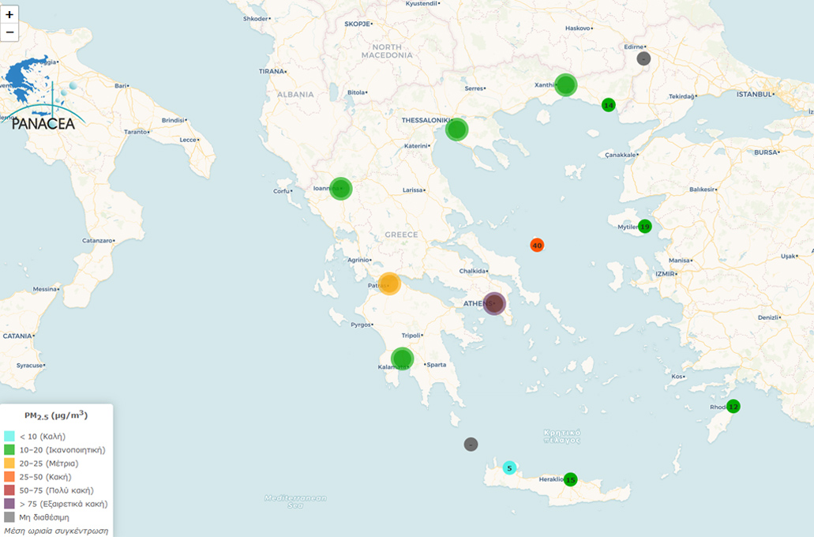Click the green Thessaloniki station marker
The image size is (814, 537).
(456, 130)
